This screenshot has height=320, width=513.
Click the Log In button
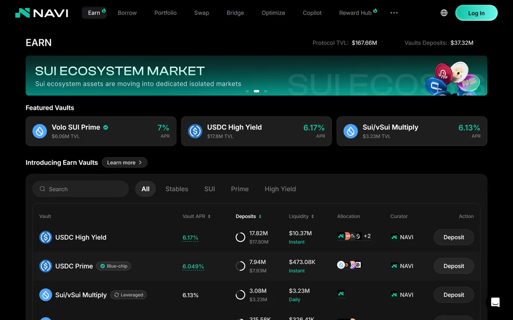[x=476, y=13]
